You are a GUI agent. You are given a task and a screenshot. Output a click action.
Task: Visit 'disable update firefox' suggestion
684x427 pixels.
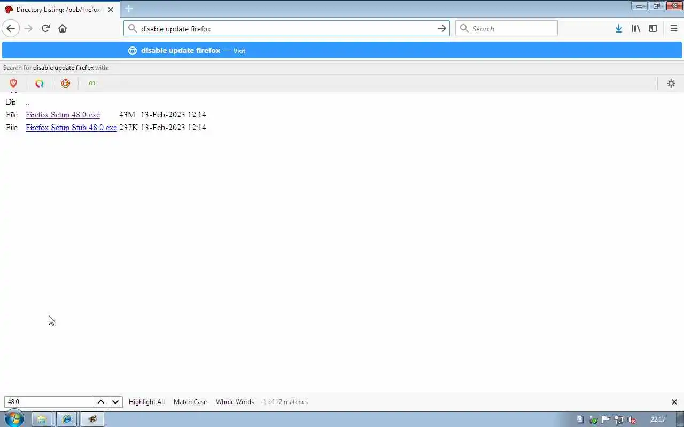tap(342, 50)
